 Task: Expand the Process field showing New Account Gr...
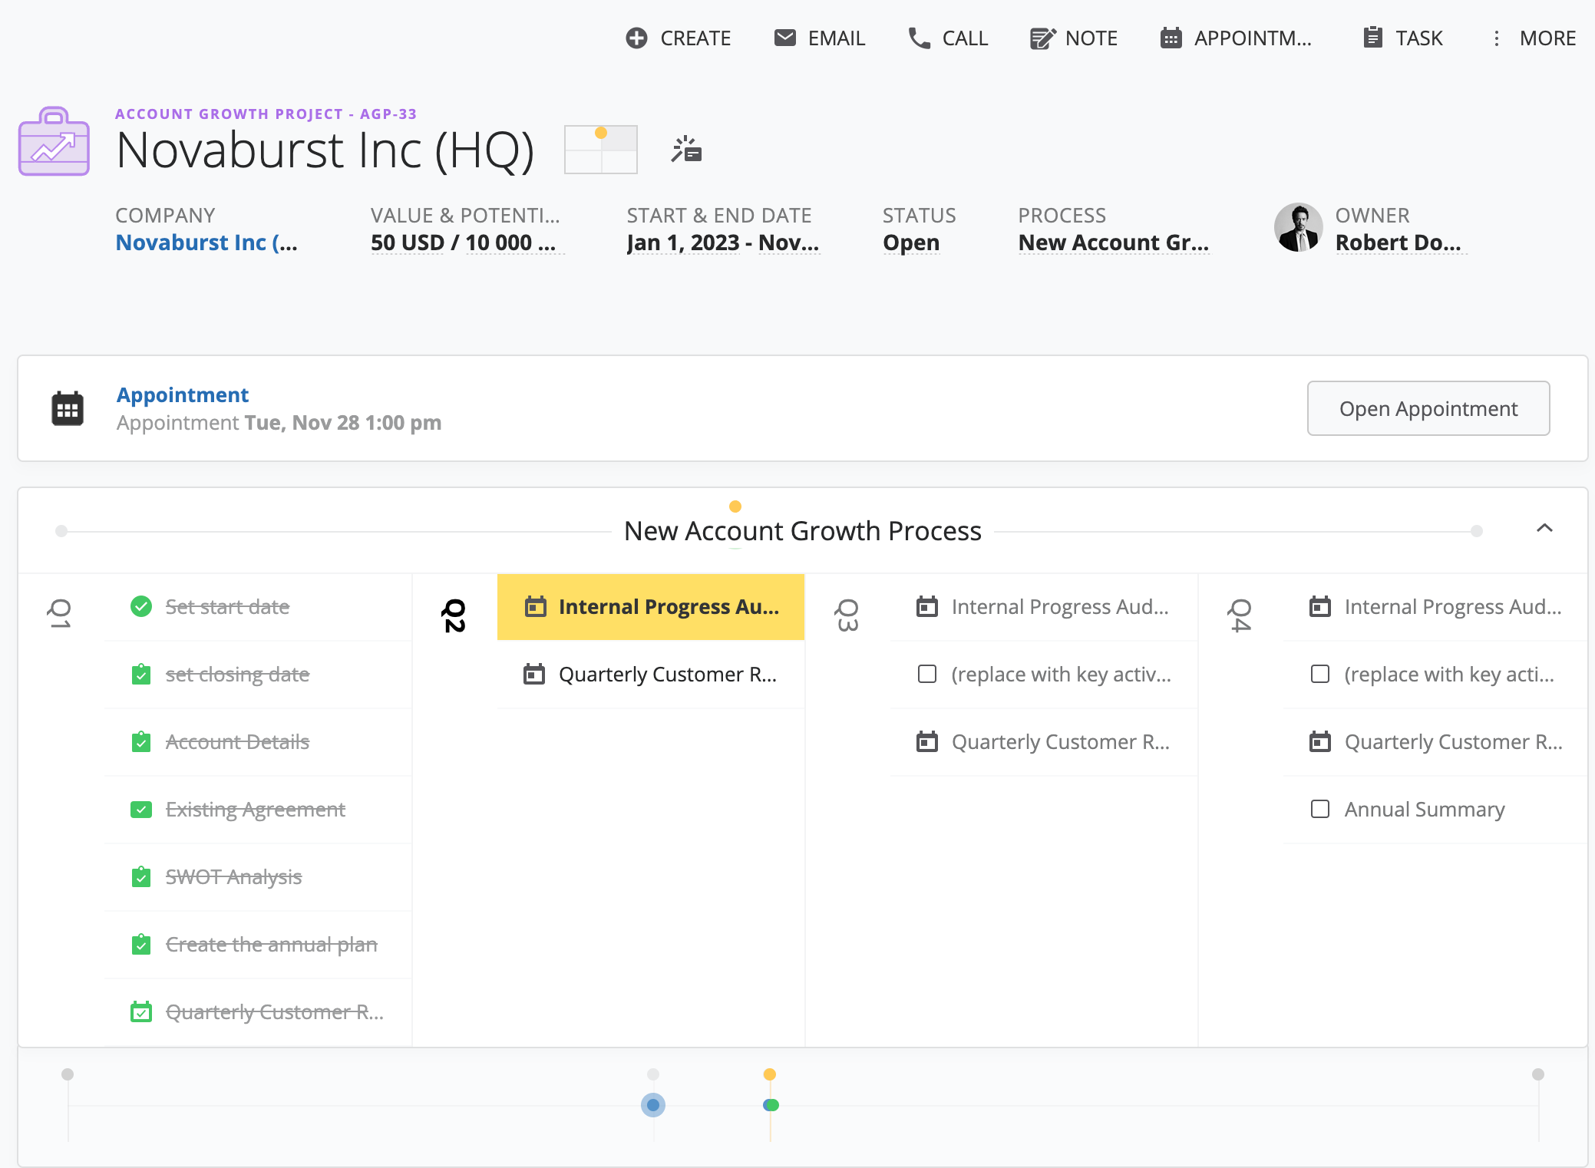[x=1114, y=242]
